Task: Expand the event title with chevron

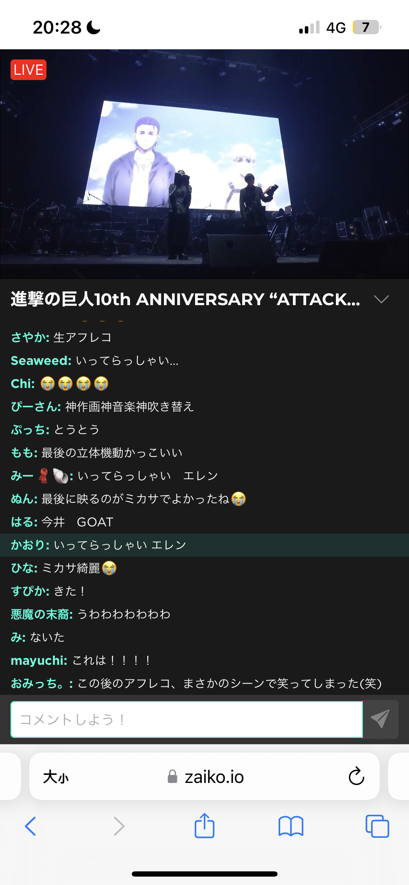Action: pyautogui.click(x=381, y=299)
